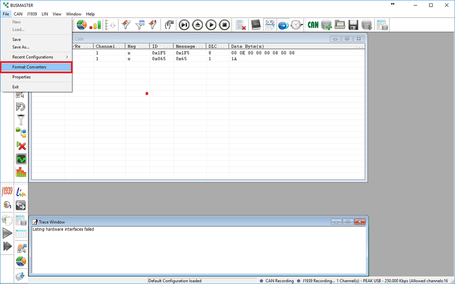Click the green waveform signal graph icon
This screenshot has height=284, width=455.
(21, 159)
